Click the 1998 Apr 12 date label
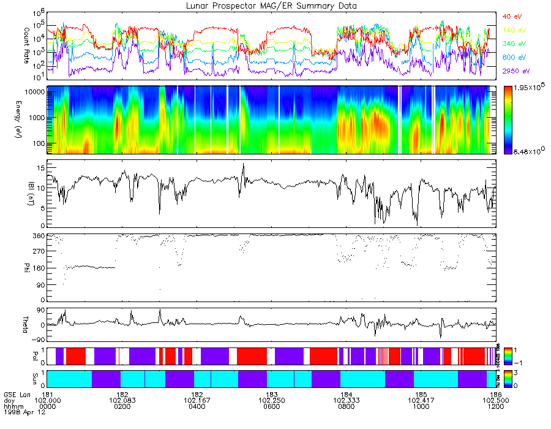The image size is (551, 429). (x=24, y=412)
